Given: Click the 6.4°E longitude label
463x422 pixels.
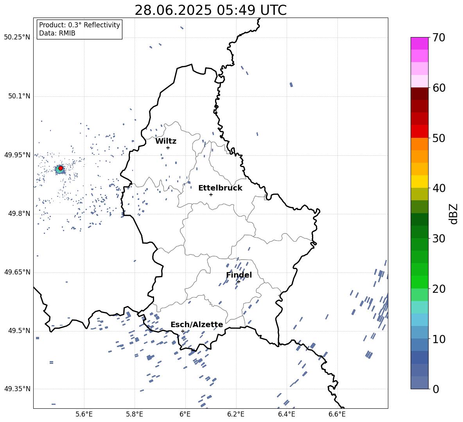Looking at the screenshot, I should (x=286, y=414).
